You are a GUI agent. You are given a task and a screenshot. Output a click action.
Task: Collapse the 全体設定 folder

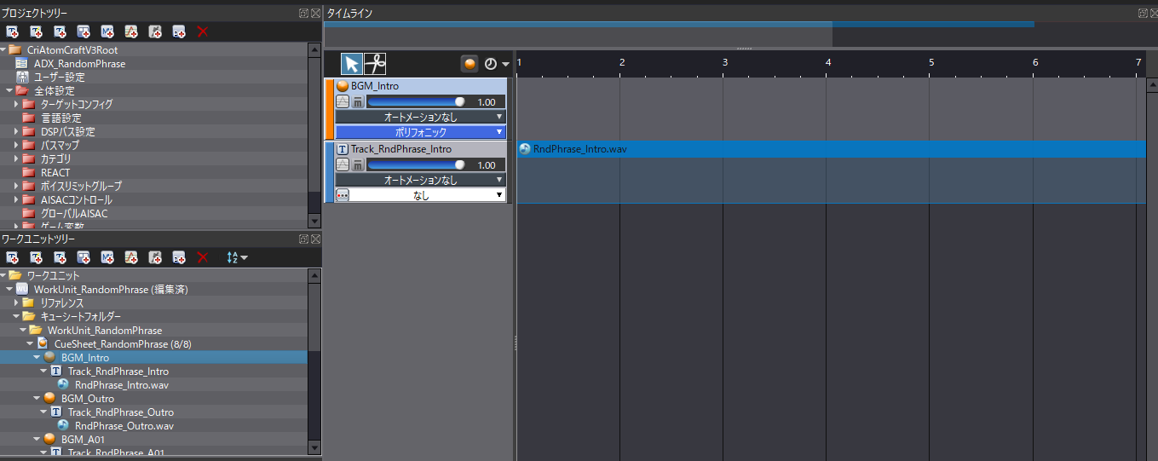coord(9,91)
